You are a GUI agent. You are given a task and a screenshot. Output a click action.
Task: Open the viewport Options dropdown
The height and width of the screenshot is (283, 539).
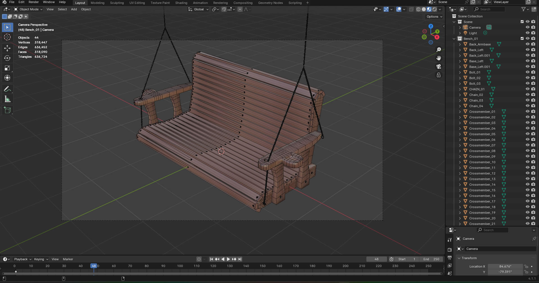click(434, 17)
